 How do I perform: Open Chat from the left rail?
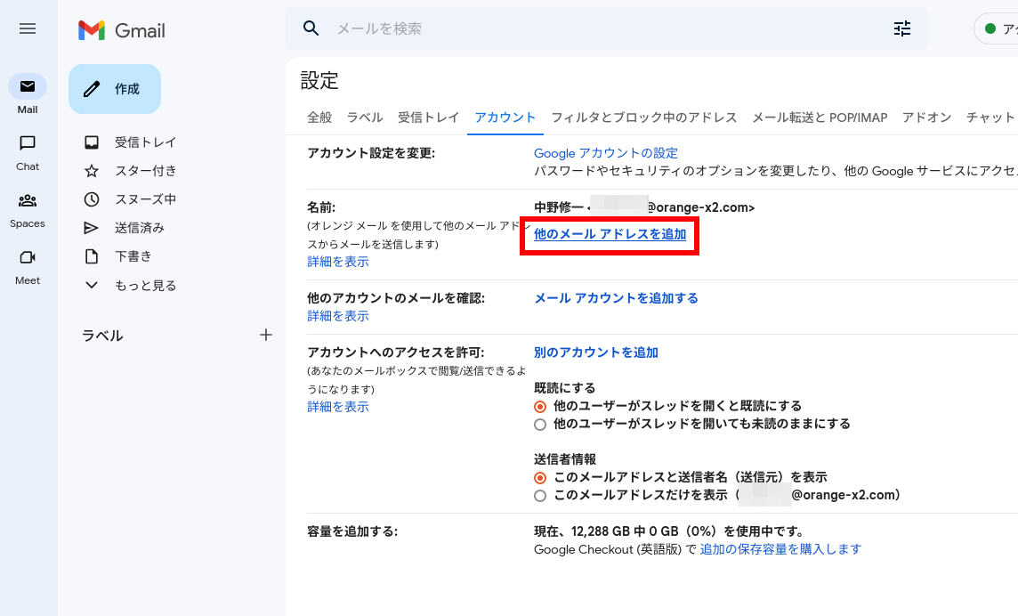(x=28, y=144)
